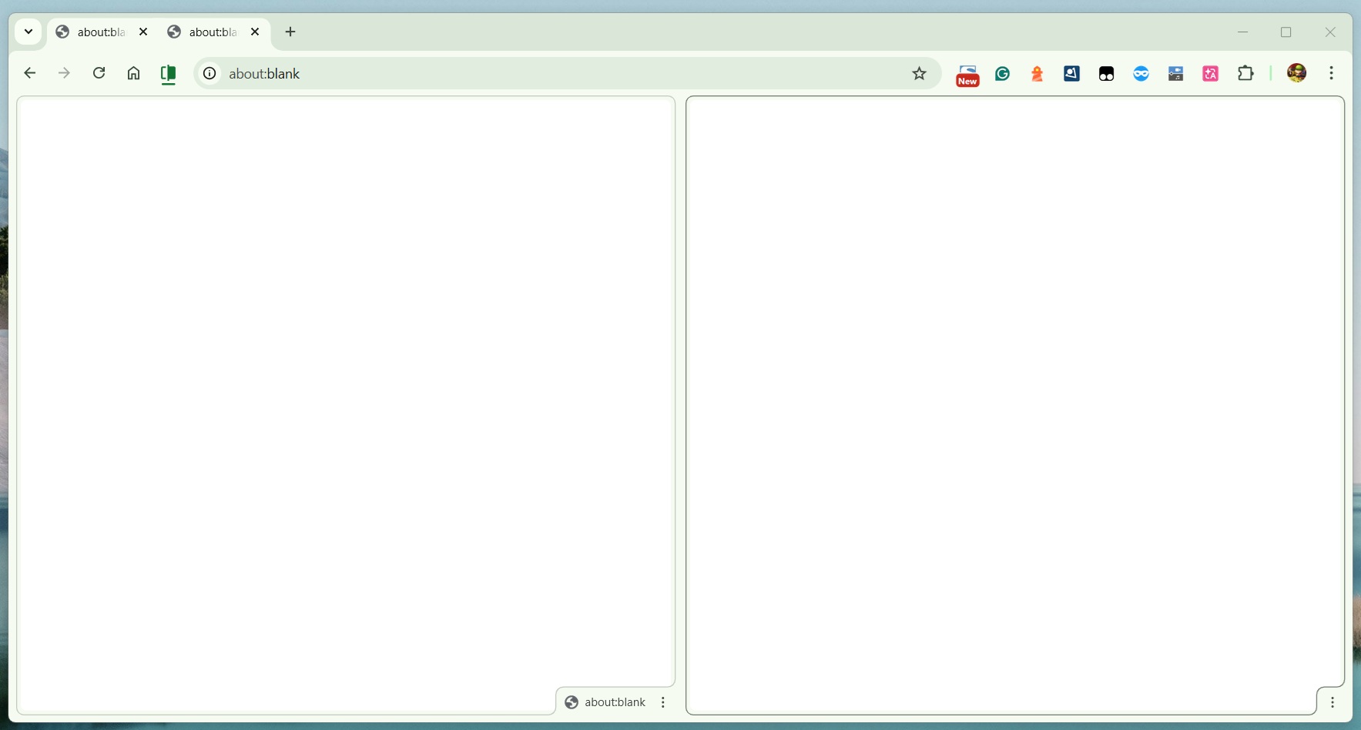Open the Lighthouse extension
1361x730 pixels.
coord(1037,74)
